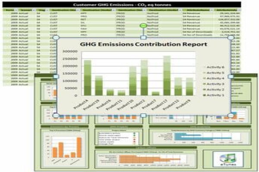Click the Product13 axis label
Viewport: 259px width, 172px height.
point(92,105)
